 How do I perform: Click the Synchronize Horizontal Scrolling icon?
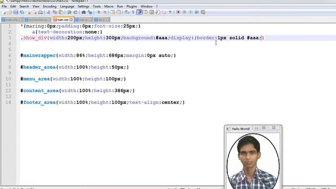pos(119,12)
